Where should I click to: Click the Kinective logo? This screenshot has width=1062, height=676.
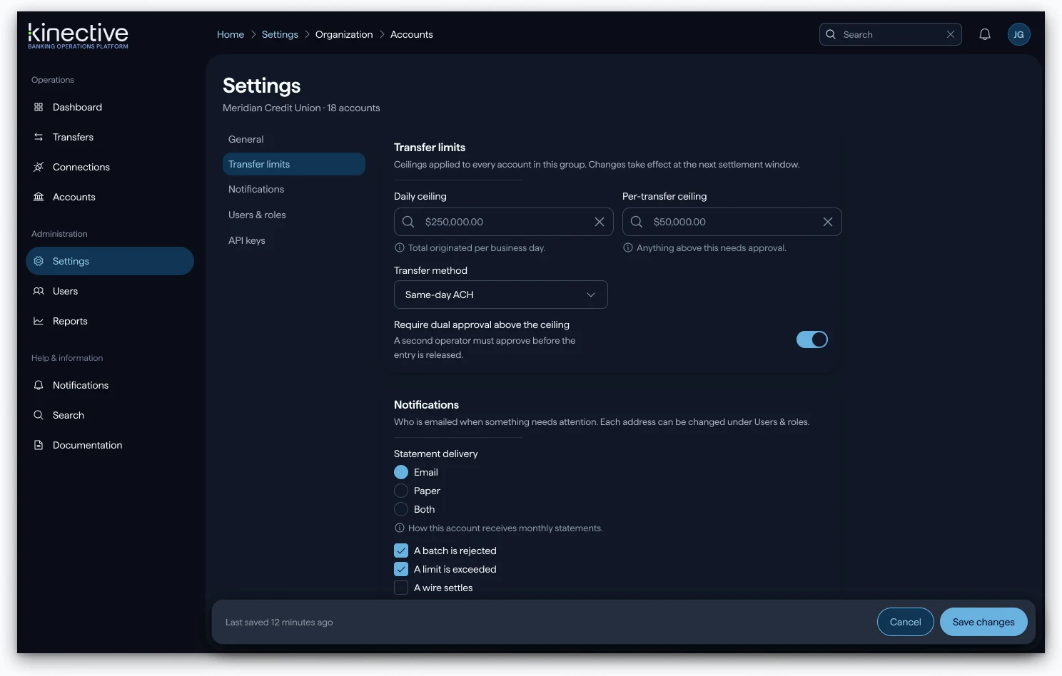79,36
